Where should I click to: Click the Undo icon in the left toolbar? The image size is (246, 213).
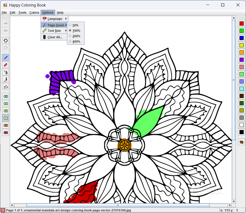pos(6,41)
